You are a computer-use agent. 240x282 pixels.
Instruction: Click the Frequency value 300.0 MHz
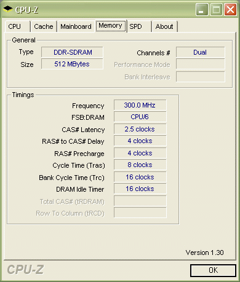[140, 105]
